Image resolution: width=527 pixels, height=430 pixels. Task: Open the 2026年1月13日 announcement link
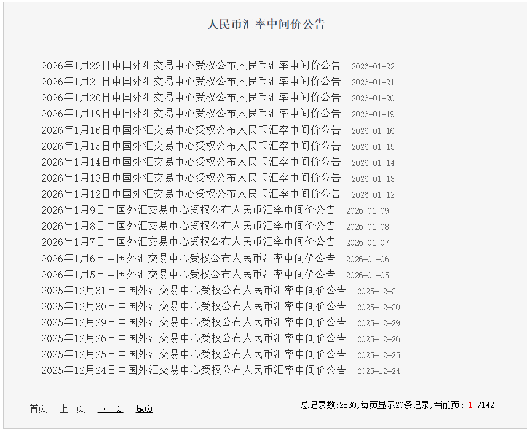pos(191,178)
